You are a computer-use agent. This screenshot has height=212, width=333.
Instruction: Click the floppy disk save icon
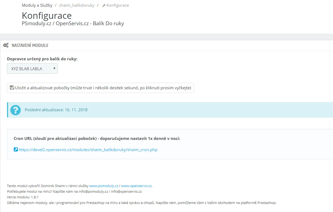(x=12, y=88)
